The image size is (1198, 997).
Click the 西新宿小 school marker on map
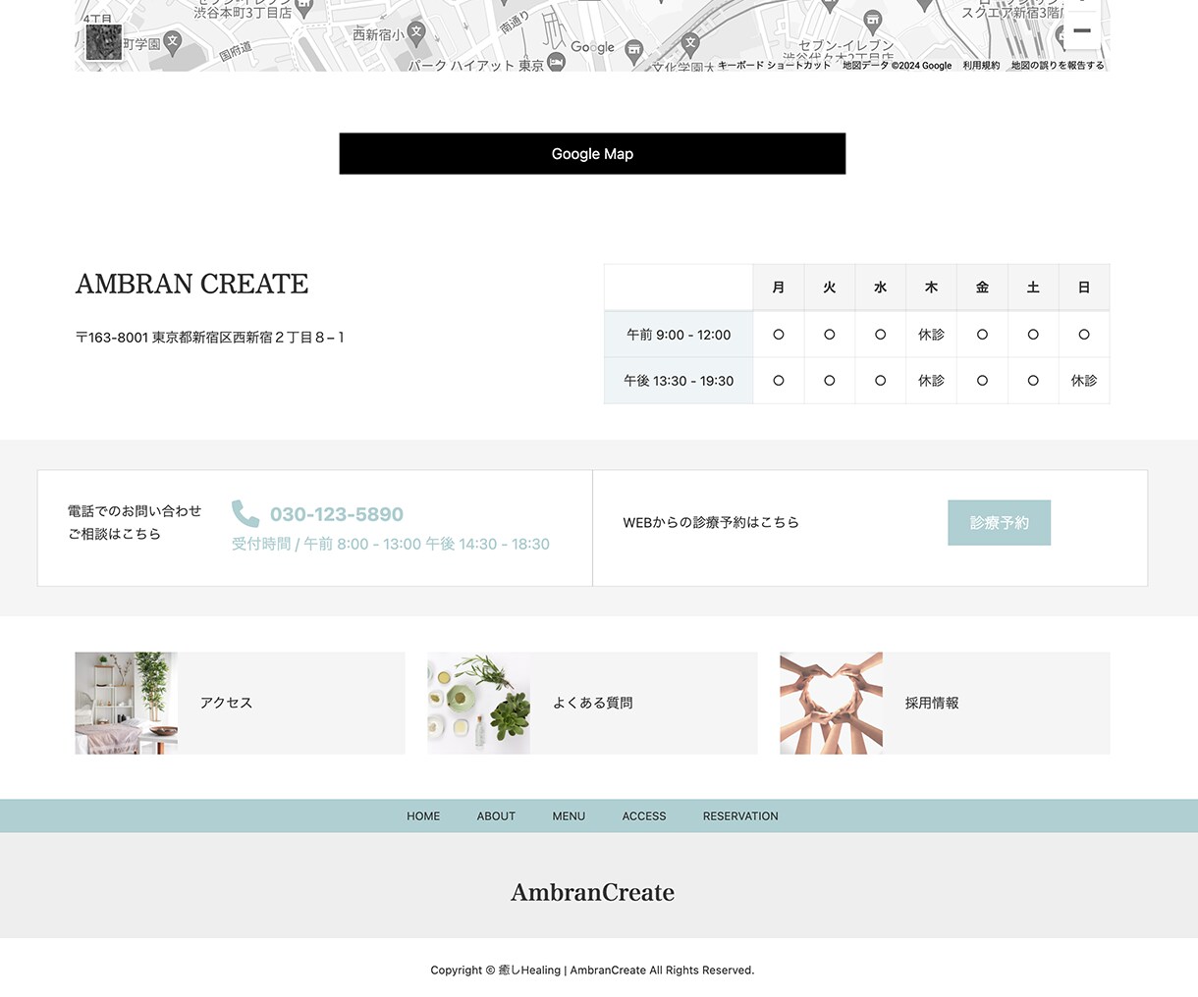[416, 32]
